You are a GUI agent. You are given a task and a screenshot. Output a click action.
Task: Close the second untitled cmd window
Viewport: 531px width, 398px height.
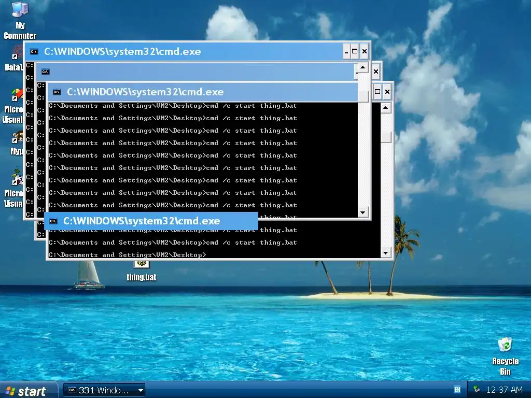(376, 72)
